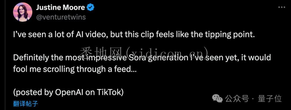Open Justine Moore's profile avatar

point(23,12)
